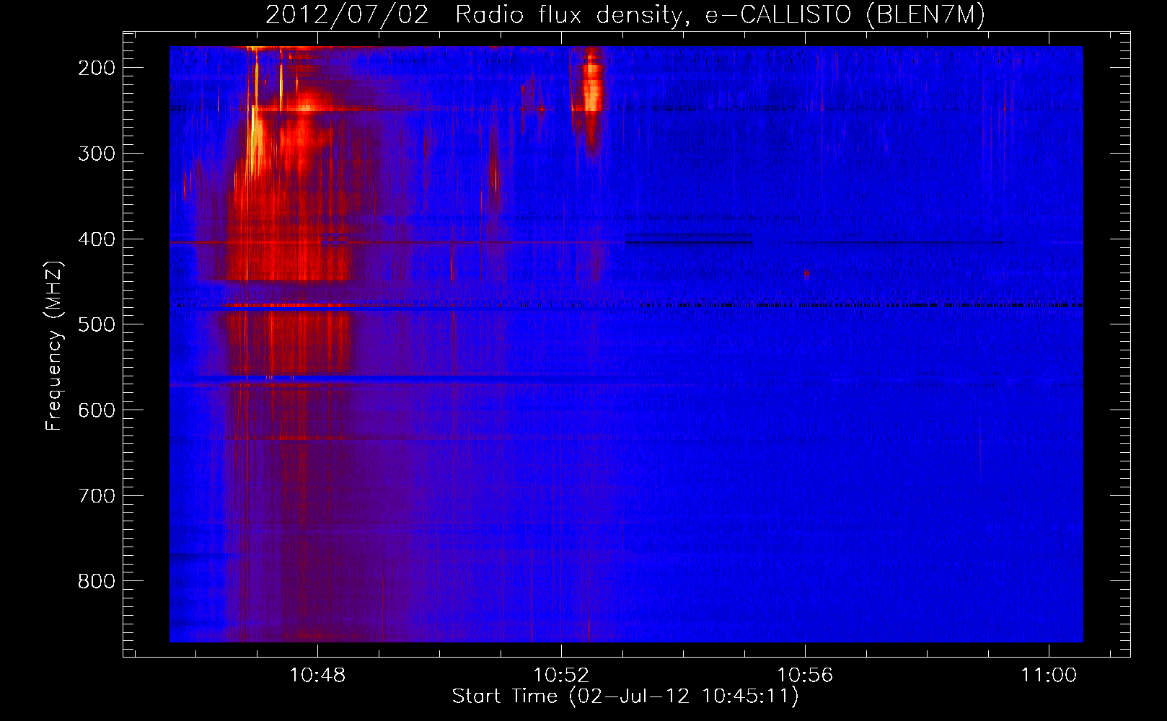The image size is (1167, 721).
Task: Click the 10:52 time tick label
Action: pyautogui.click(x=561, y=675)
